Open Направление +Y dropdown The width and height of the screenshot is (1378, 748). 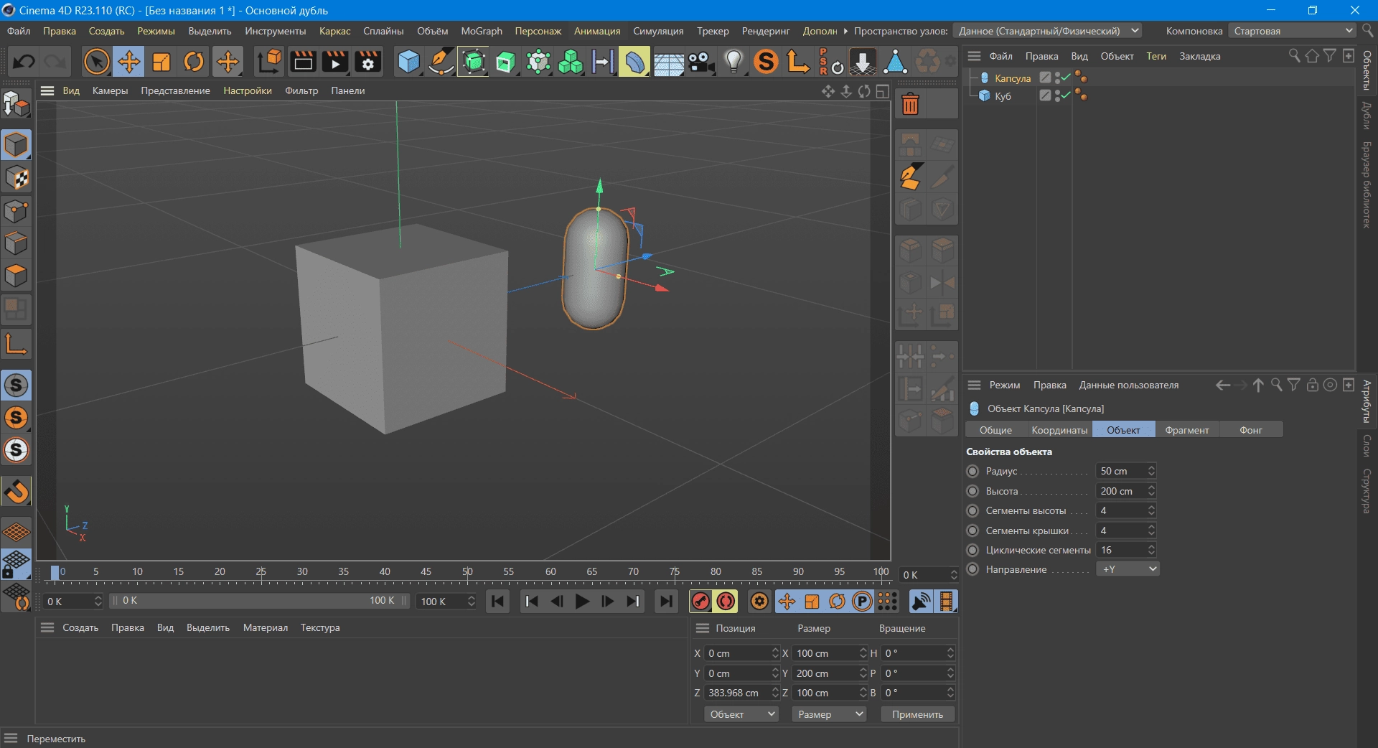point(1128,569)
